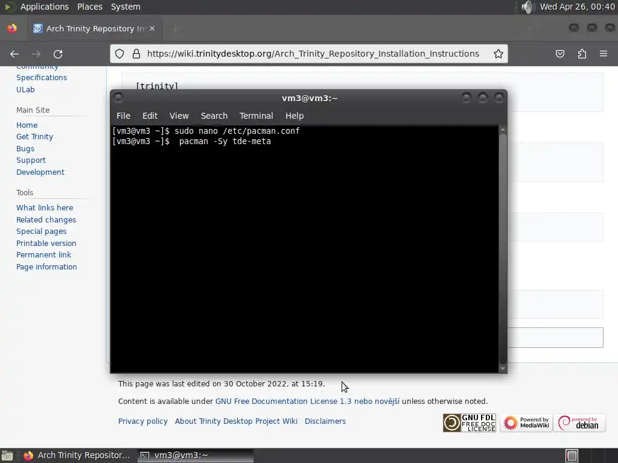Open the Powered by MediaWiki badge
Screen dimensions: 618x463
pos(526,423)
